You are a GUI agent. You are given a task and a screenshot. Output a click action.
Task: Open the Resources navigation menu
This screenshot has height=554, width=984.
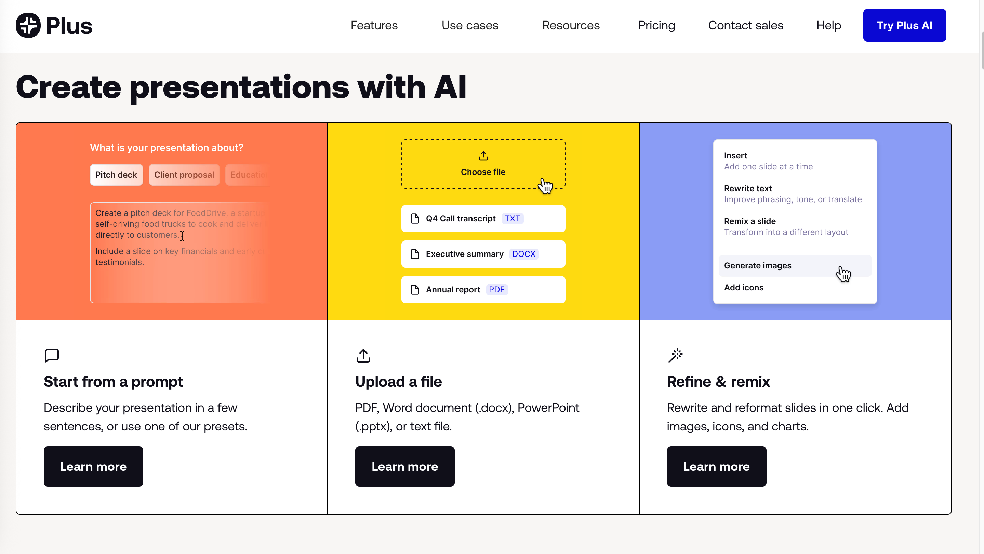pos(571,25)
